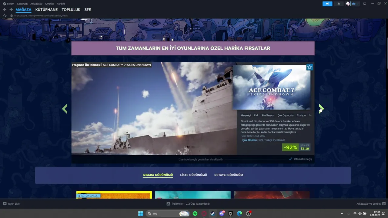Open the Wi-Fi network tray icon
This screenshot has height=218, width=388.
pyautogui.click(x=355, y=213)
